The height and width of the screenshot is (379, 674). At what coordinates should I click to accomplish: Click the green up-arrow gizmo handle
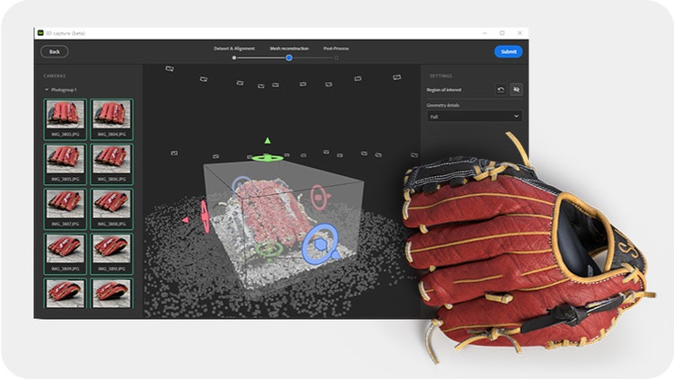[x=268, y=140]
